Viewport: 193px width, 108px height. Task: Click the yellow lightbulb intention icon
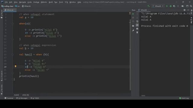coord(15,66)
